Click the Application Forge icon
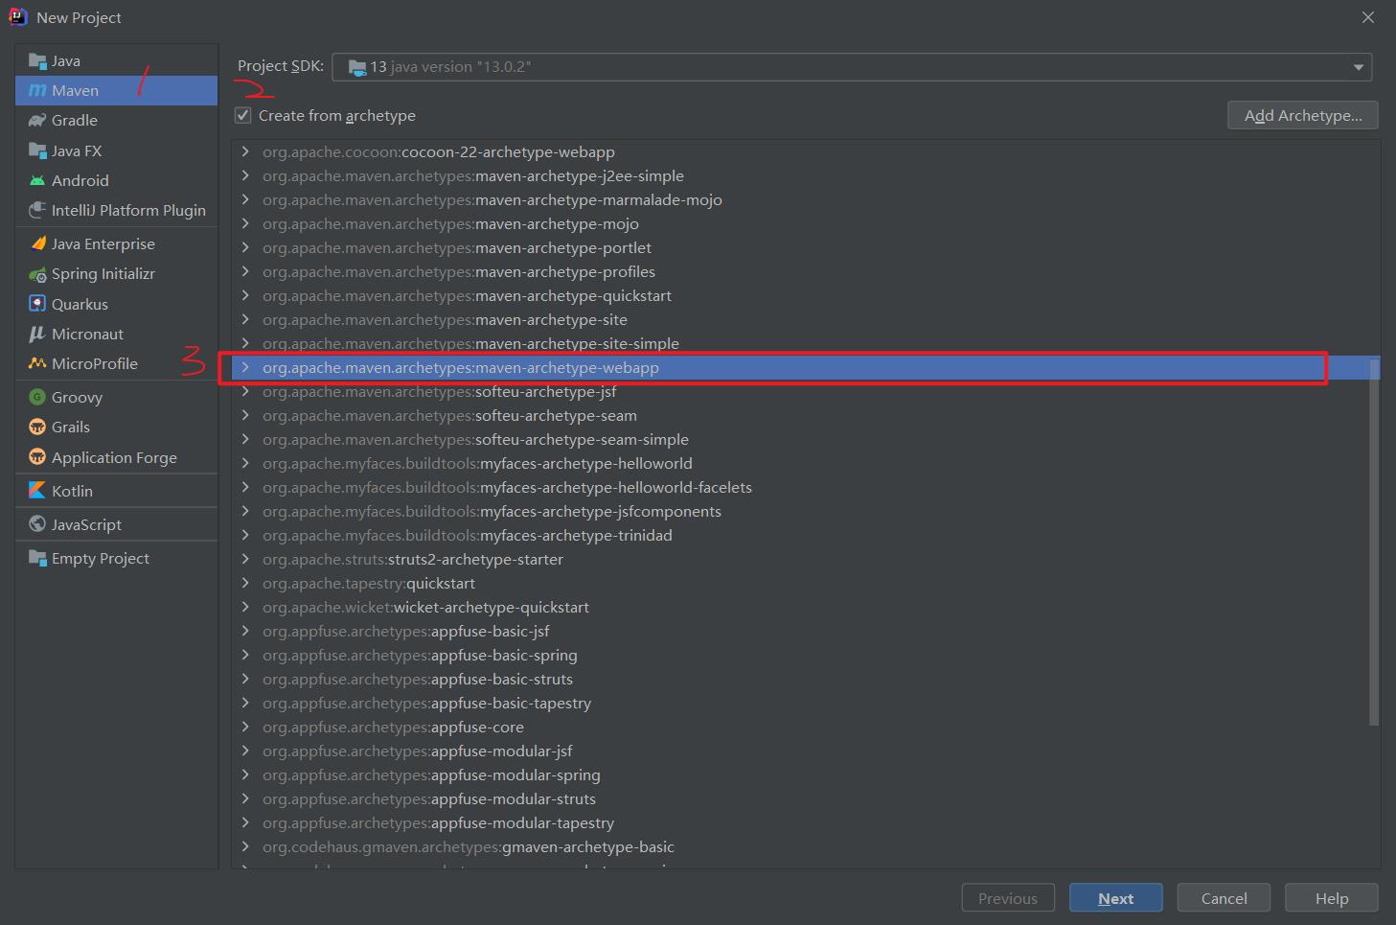1396x925 pixels. (37, 456)
